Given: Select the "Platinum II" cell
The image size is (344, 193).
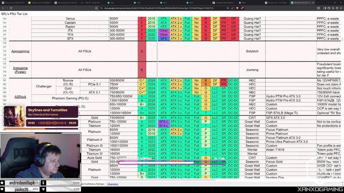Looking at the screenshot, I should tap(95, 140).
